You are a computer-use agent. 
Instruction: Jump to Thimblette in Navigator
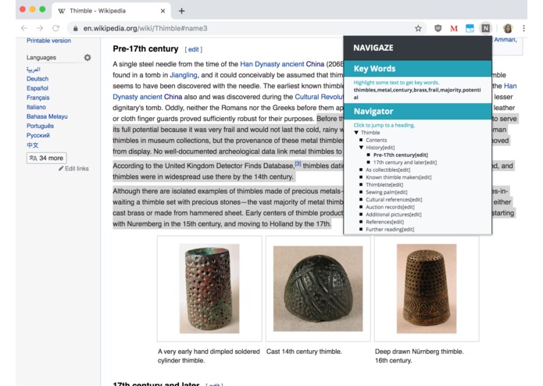[x=384, y=185]
